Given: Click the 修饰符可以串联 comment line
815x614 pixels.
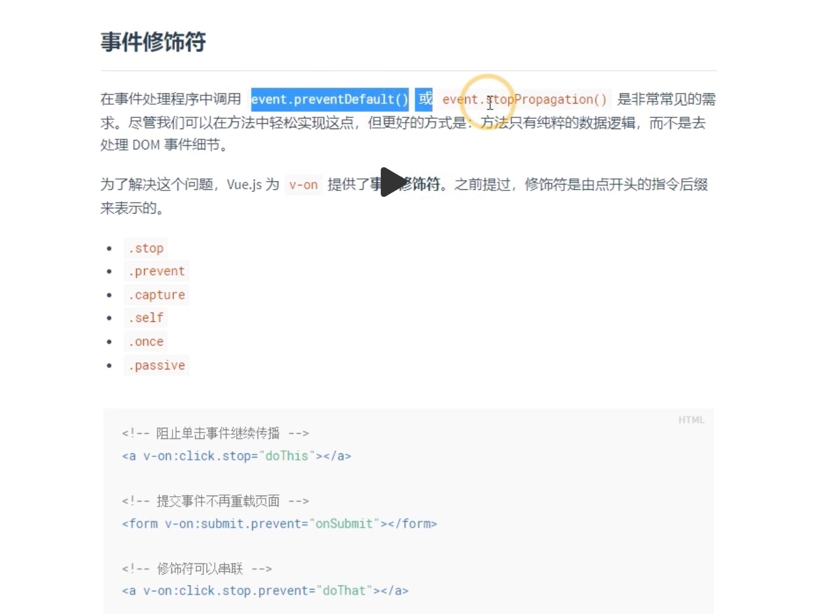Looking at the screenshot, I should (197, 569).
